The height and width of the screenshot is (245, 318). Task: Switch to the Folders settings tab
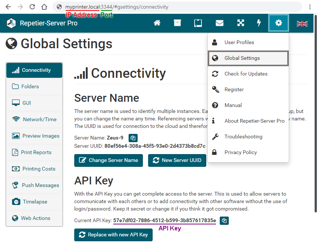[30, 86]
